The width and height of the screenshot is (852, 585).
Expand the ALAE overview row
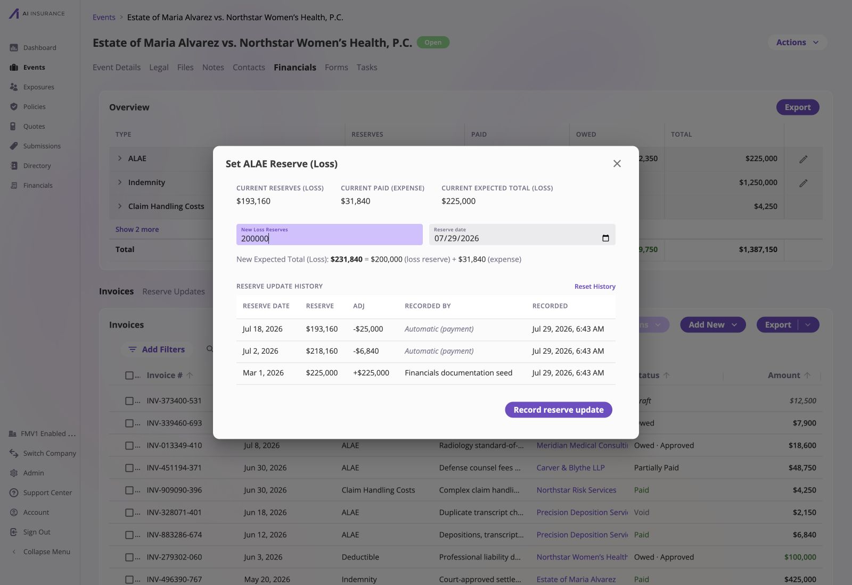click(x=120, y=158)
